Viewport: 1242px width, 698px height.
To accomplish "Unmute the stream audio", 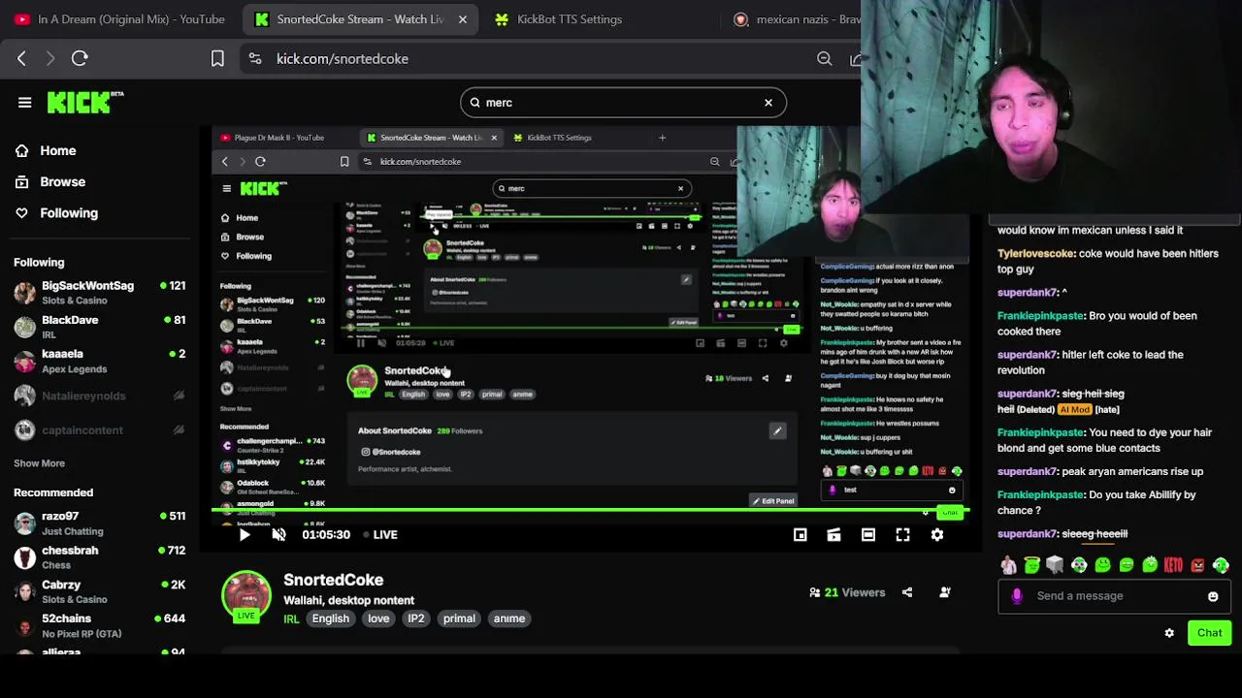I will pyautogui.click(x=278, y=534).
